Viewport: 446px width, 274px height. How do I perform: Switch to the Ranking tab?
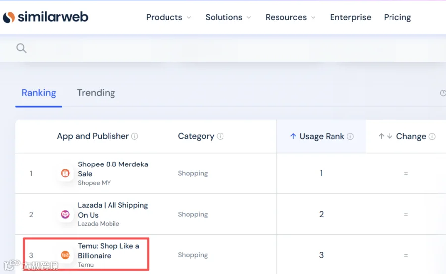39,93
